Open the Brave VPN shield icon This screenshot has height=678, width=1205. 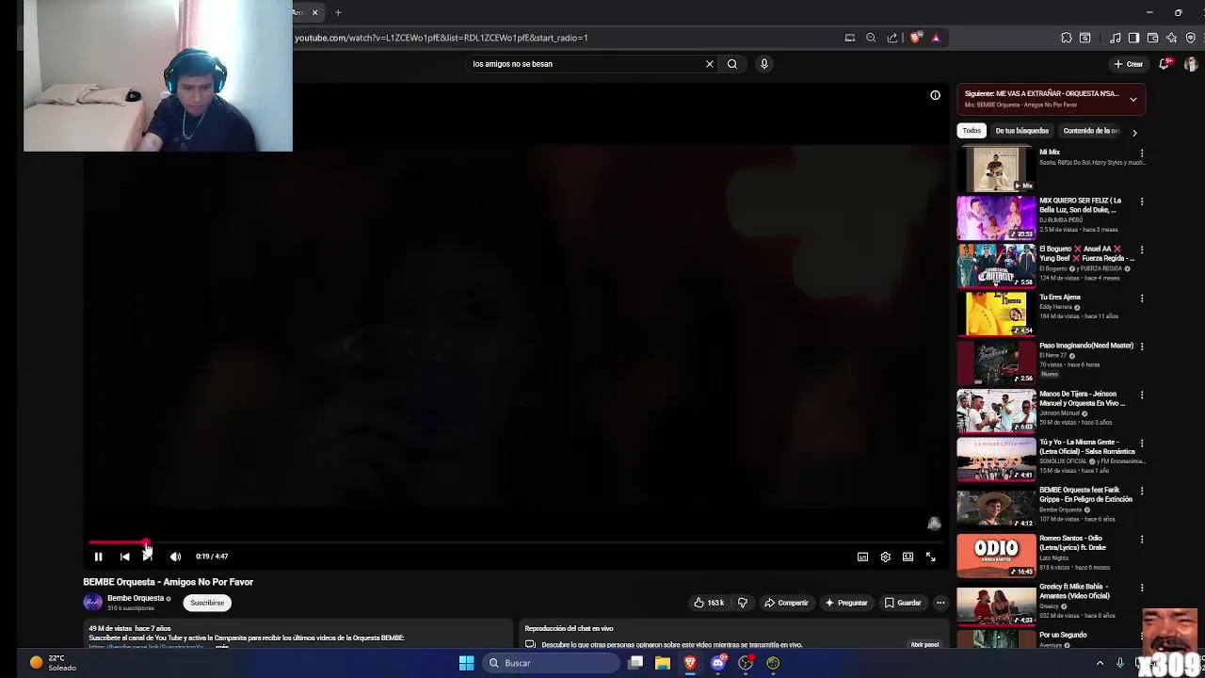coord(1191,38)
